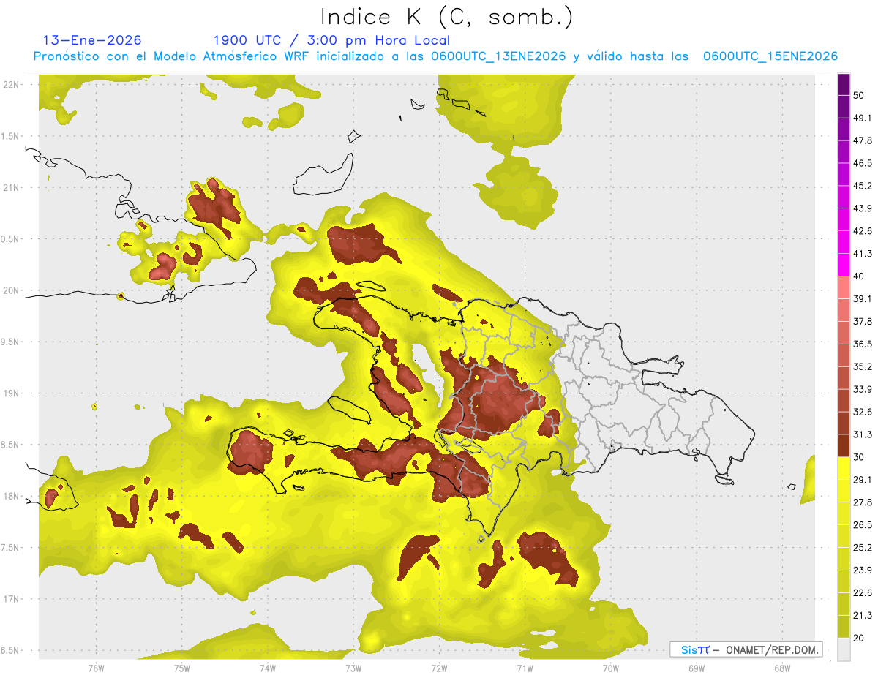Click the '22.6' color scale value
The width and height of the screenshot is (878, 678).
(x=863, y=592)
